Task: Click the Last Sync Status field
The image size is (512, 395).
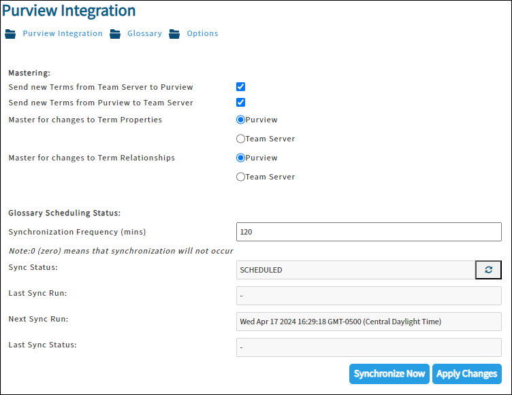Action: (x=368, y=347)
